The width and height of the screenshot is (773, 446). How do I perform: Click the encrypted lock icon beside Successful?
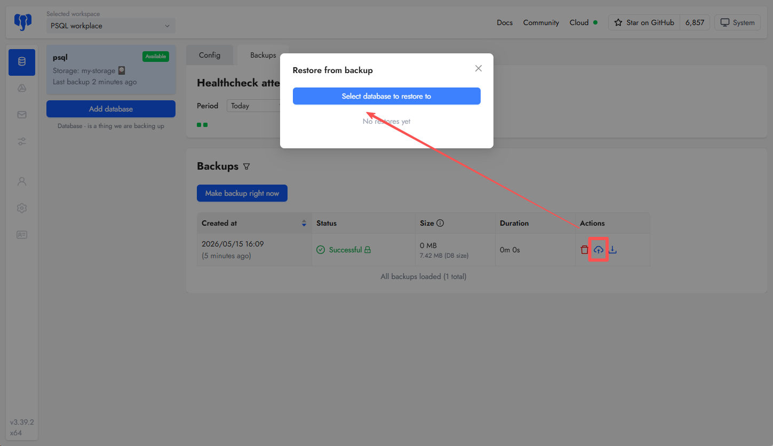click(368, 250)
